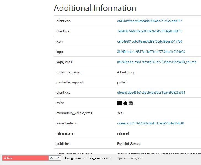
Task: Open the clienticon hash link
Action: click(x=150, y=21)
